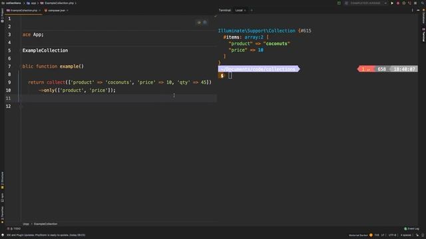Open the npm tool window on left strip

2,198
